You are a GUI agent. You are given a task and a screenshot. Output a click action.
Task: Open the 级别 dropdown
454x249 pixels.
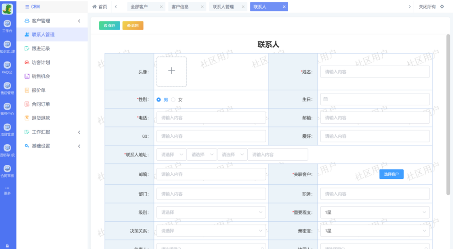point(211,212)
